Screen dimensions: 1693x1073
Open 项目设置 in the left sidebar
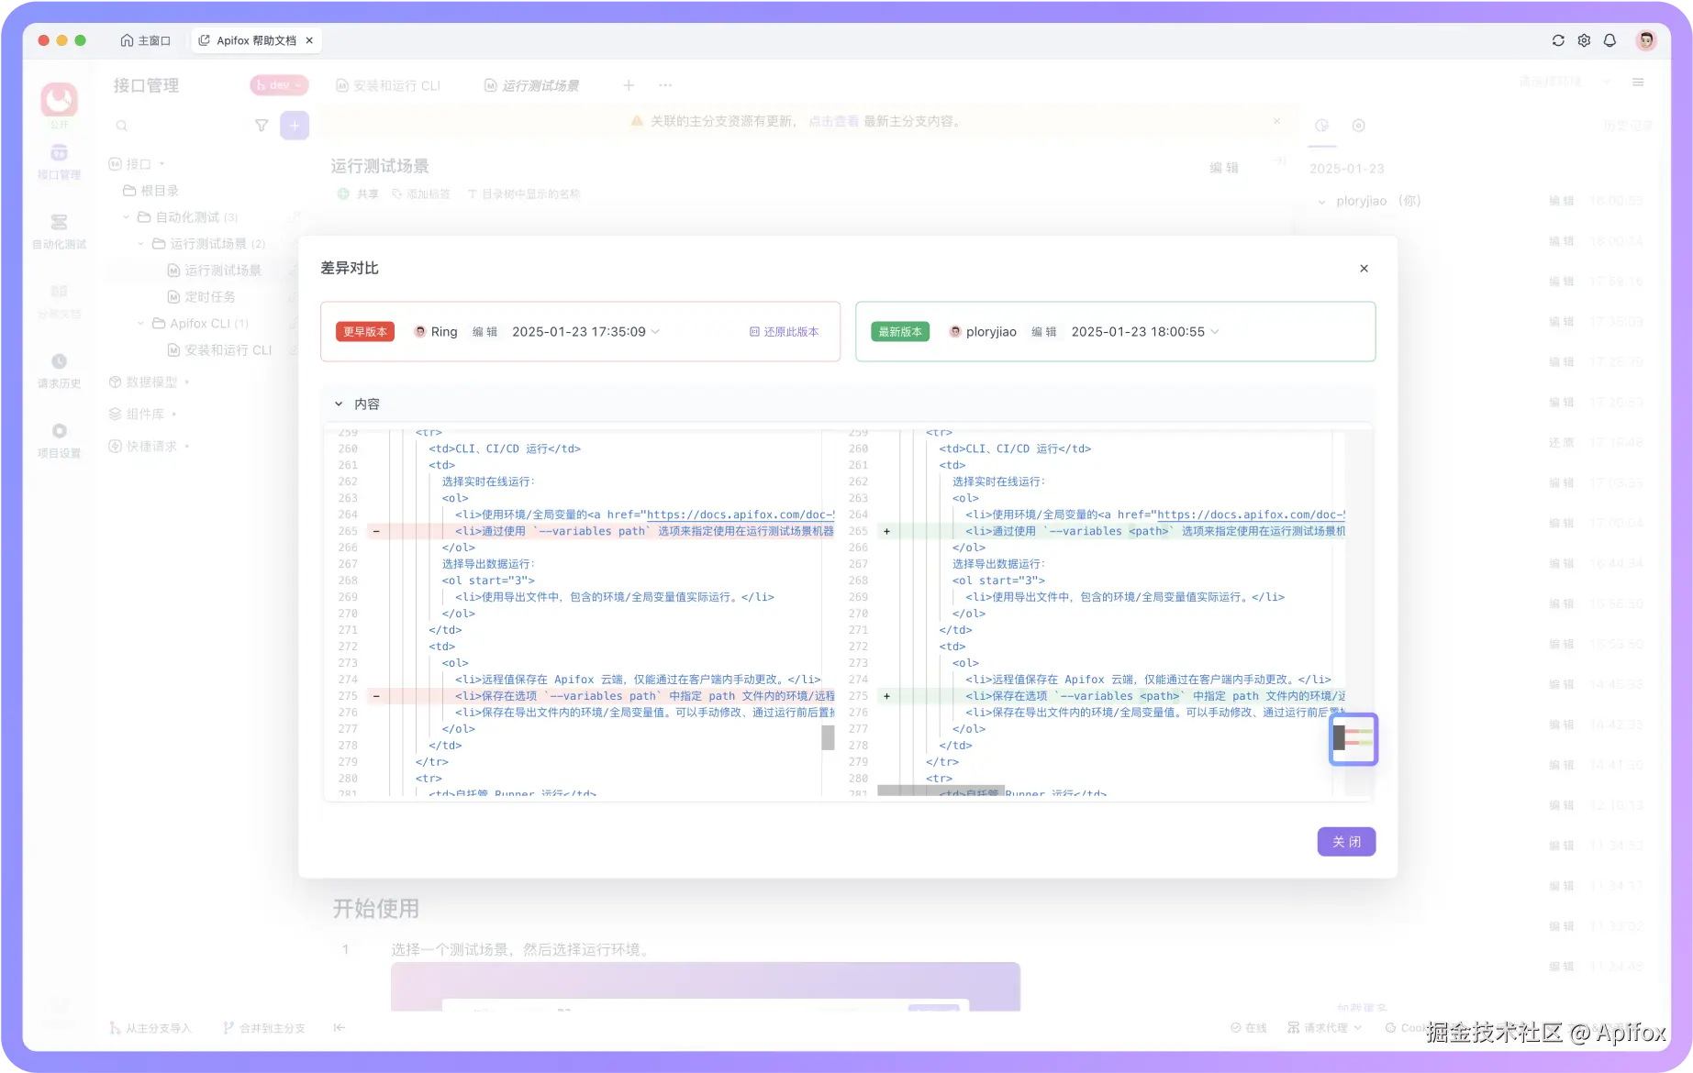tap(59, 440)
